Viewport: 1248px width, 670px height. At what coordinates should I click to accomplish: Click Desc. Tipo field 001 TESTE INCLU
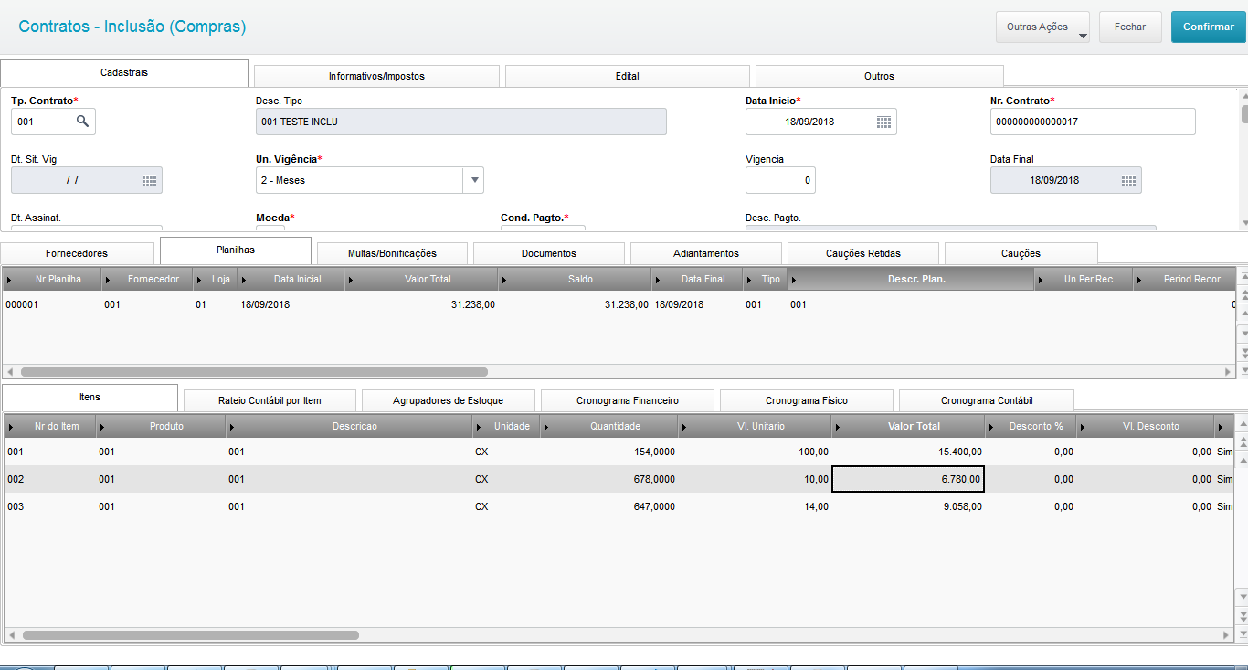(x=461, y=122)
